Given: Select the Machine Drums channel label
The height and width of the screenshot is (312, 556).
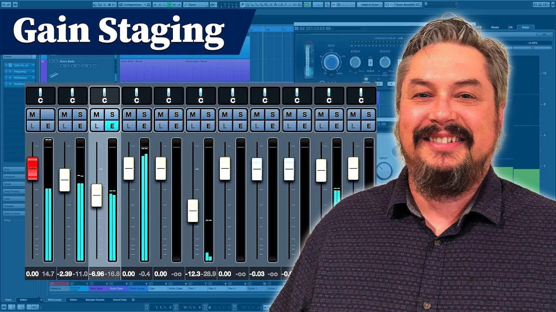Looking at the screenshot, I should pyautogui.click(x=79, y=288).
